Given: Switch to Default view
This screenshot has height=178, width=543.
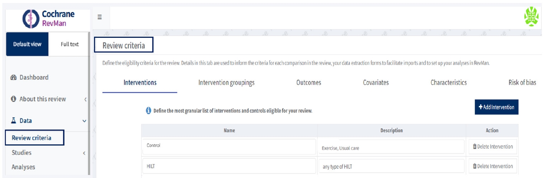Looking at the screenshot, I should (27, 44).
